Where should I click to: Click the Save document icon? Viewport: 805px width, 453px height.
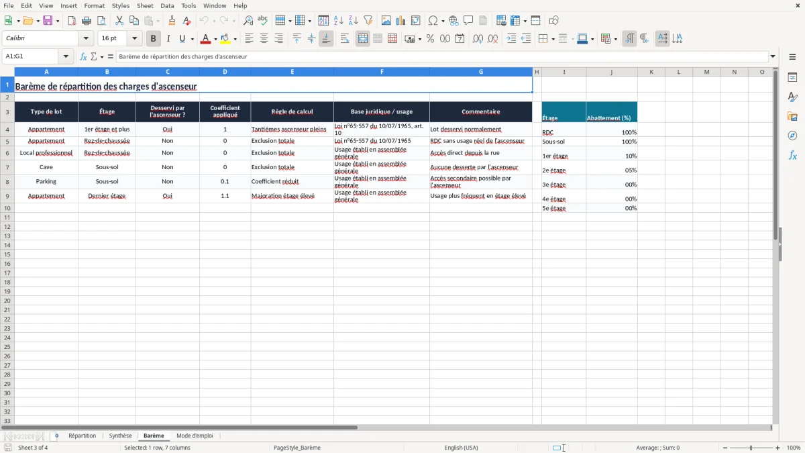tap(48, 21)
